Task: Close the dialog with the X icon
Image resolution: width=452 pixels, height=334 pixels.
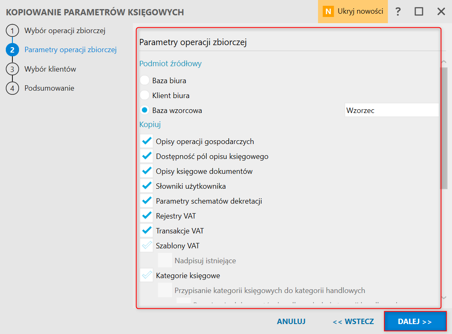Action: pos(441,12)
